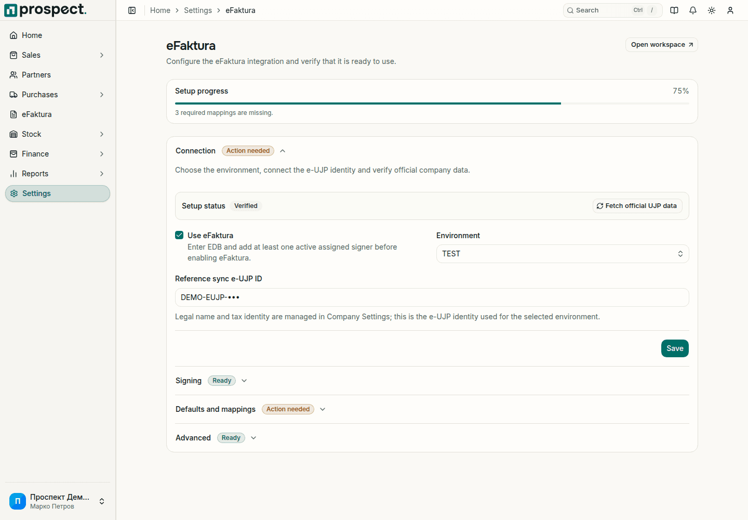The width and height of the screenshot is (748, 520).
Task: Click Open workspace button
Action: 662,45
